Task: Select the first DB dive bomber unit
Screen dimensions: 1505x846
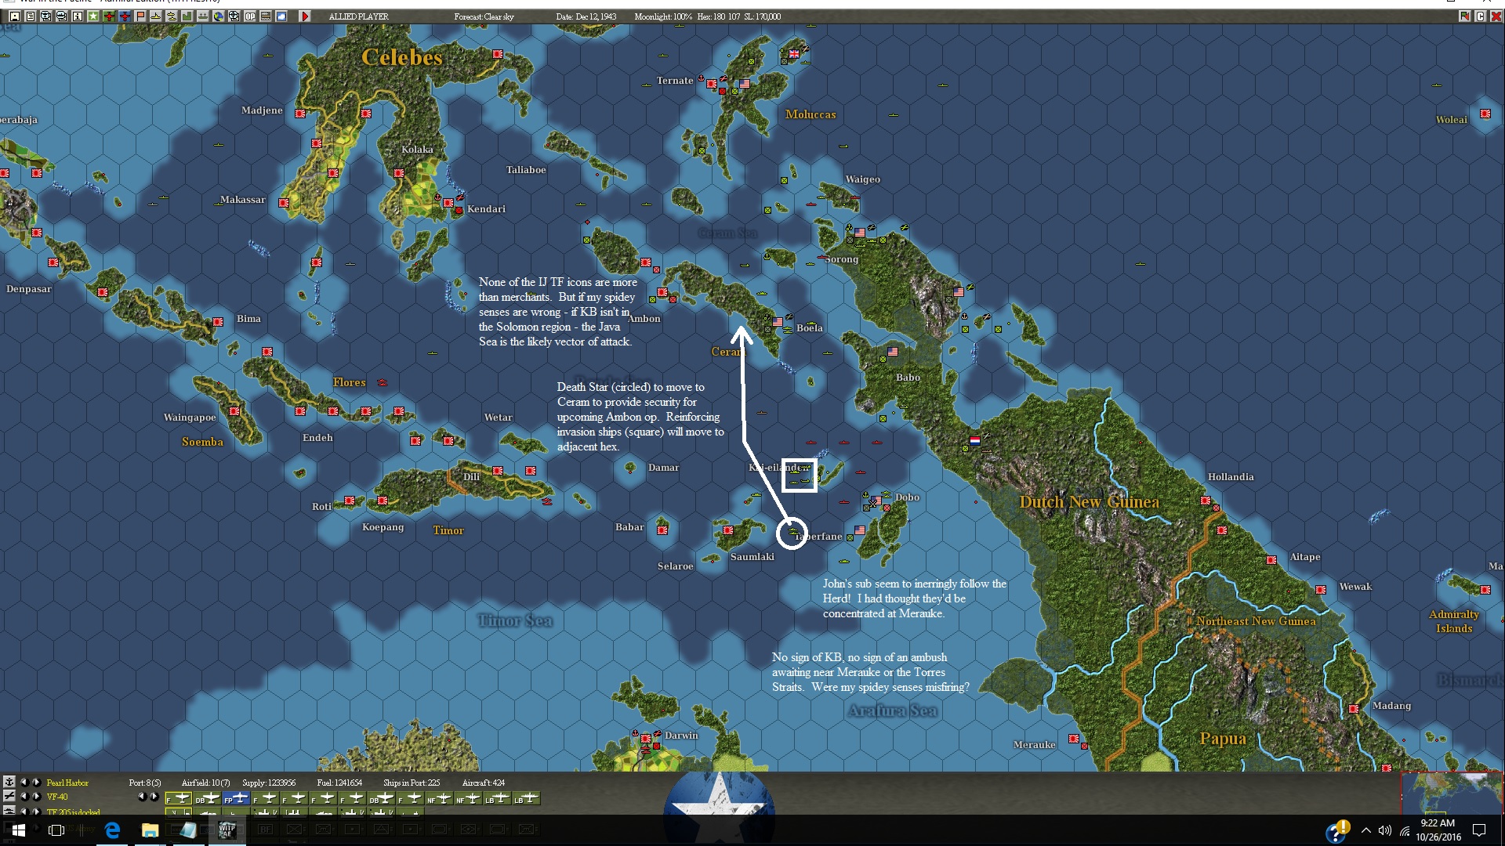Action: point(207,798)
